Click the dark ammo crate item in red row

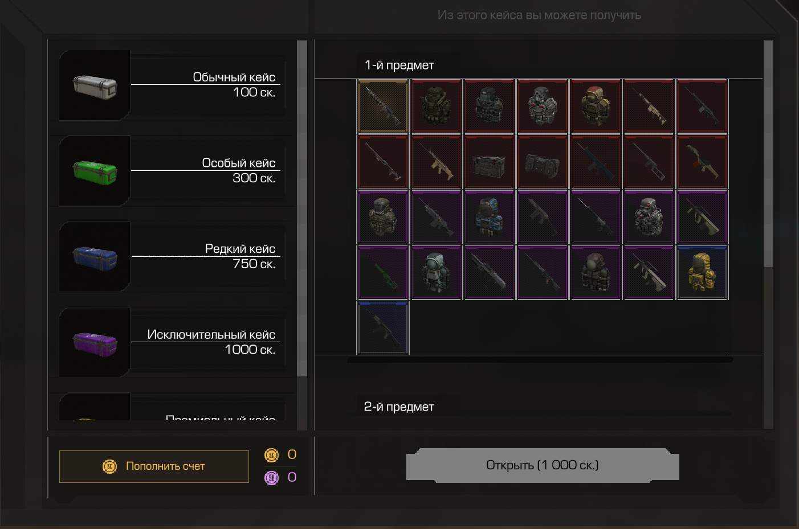click(489, 162)
